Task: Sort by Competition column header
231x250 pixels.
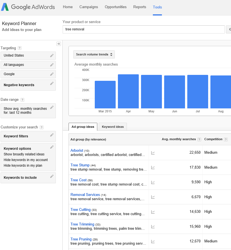Action: tap(213, 139)
